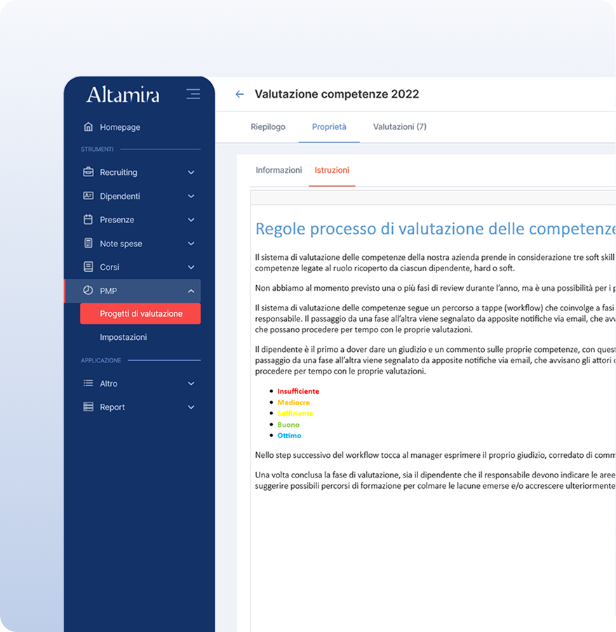Click the Impostazioni sidebar entry
This screenshot has width=616, height=632.
point(123,337)
